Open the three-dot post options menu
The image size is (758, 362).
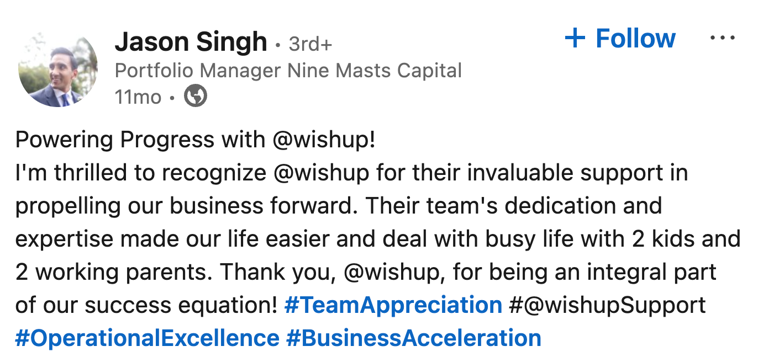pos(723,38)
